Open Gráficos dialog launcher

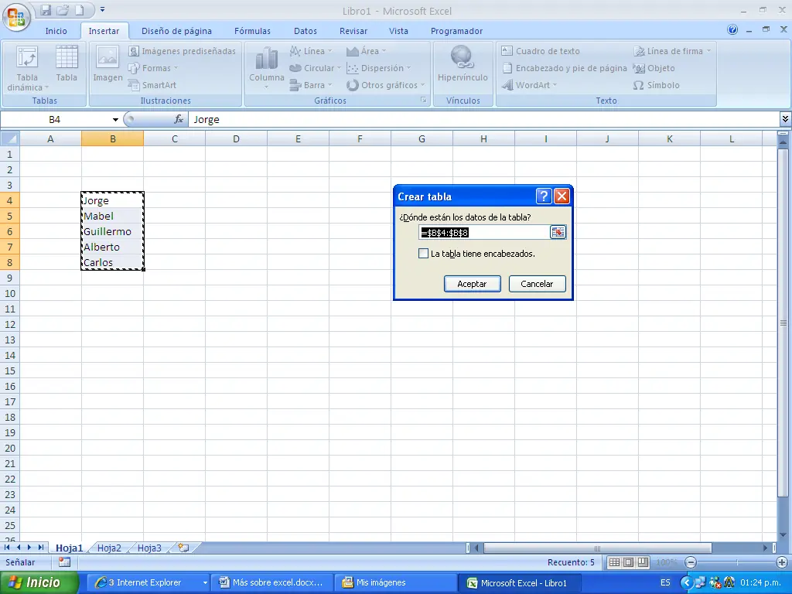pos(424,101)
